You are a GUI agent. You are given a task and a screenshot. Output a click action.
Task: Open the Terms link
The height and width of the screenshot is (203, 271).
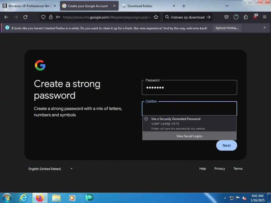(x=238, y=169)
